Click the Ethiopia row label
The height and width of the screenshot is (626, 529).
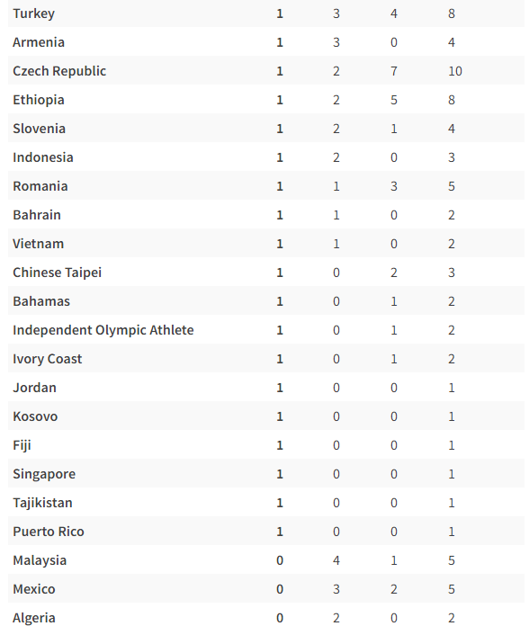pyautogui.click(x=39, y=100)
